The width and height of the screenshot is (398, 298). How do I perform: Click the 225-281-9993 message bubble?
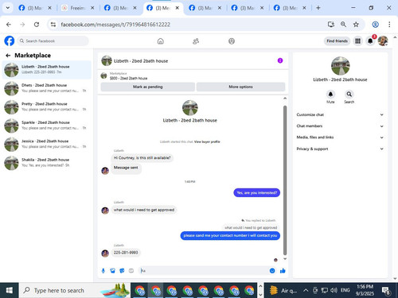point(126,253)
